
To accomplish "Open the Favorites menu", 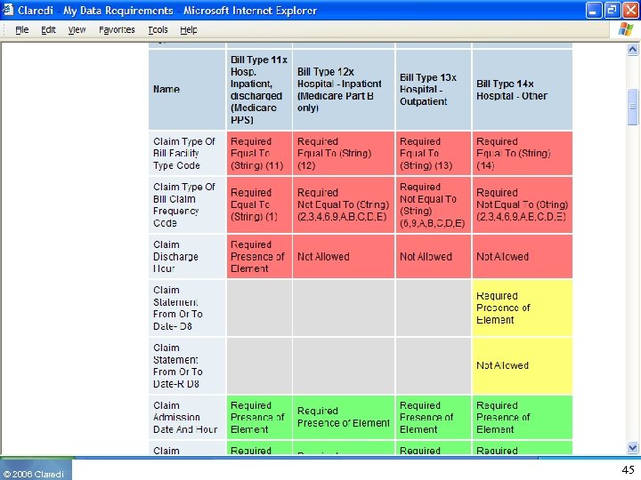I will click(117, 30).
